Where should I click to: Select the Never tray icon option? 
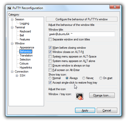84,78
